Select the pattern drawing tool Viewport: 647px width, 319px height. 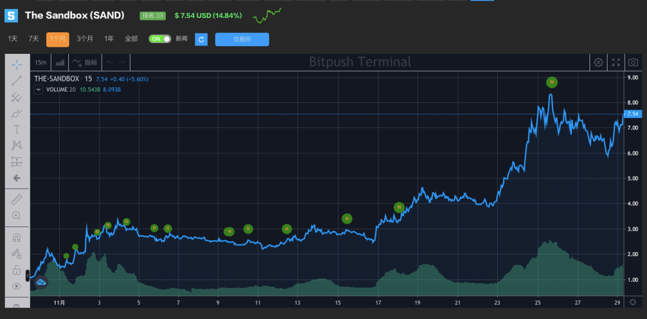pos(17,145)
